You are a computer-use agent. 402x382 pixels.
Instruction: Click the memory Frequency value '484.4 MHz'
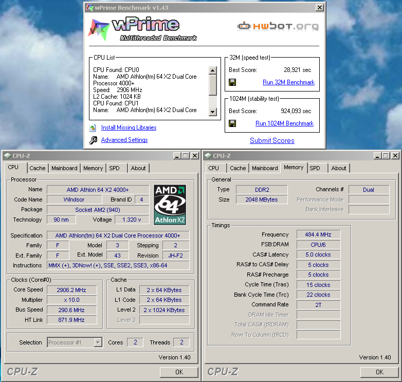click(318, 234)
